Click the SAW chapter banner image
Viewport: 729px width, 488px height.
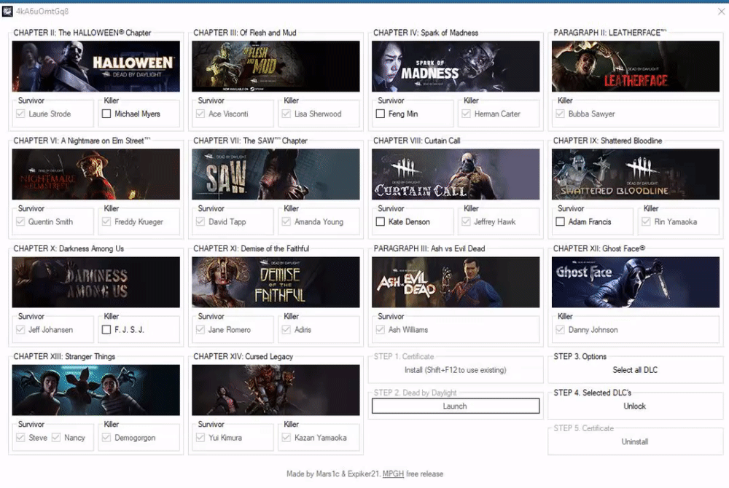coord(276,175)
